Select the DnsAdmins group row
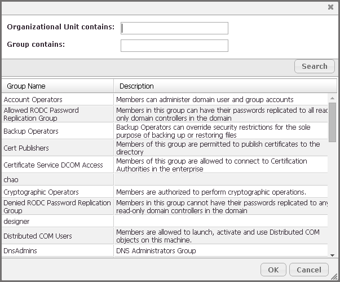The height and width of the screenshot is (282, 340). 165,251
